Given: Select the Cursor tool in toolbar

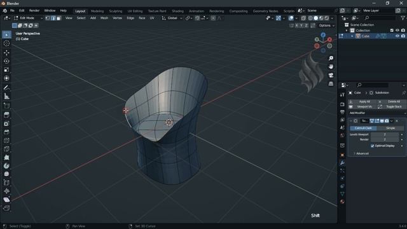Looking at the screenshot, I should pos(7,43).
